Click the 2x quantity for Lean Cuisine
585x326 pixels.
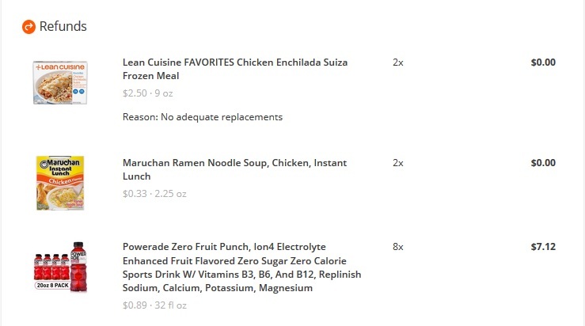coord(398,63)
